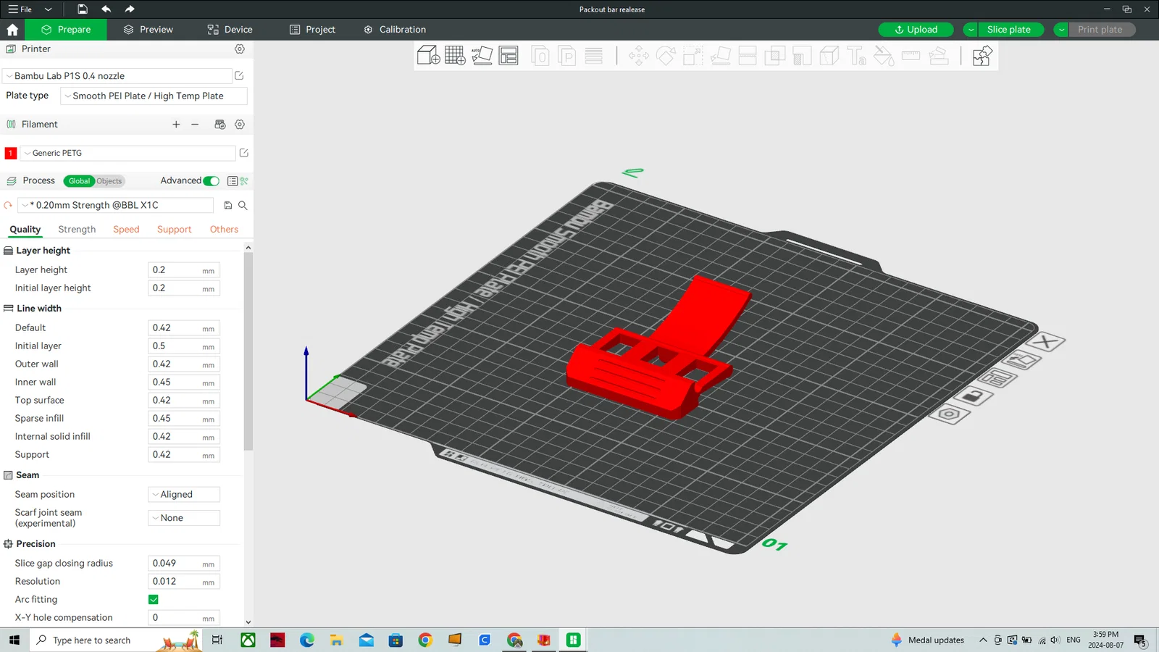Screen dimensions: 1159x652
Task: Click the Slice plate button
Action: (1008, 30)
